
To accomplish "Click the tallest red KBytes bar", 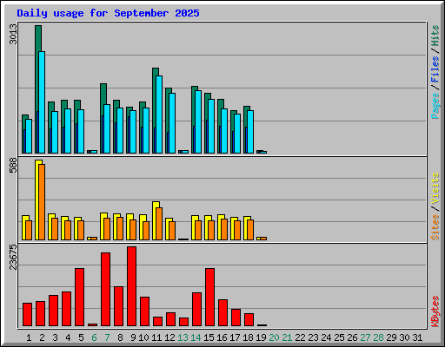I will coord(131,286).
